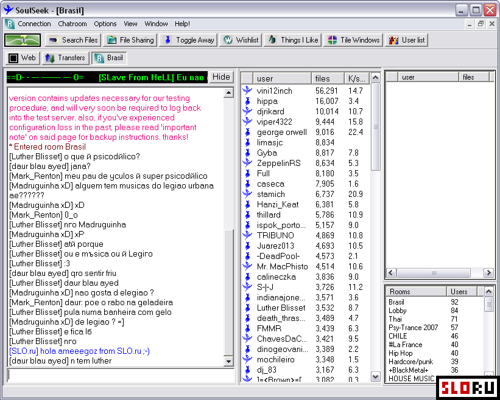The height and width of the screenshot is (400, 500).
Task: Click the bird icon next to vini12inch
Action: [x=247, y=91]
